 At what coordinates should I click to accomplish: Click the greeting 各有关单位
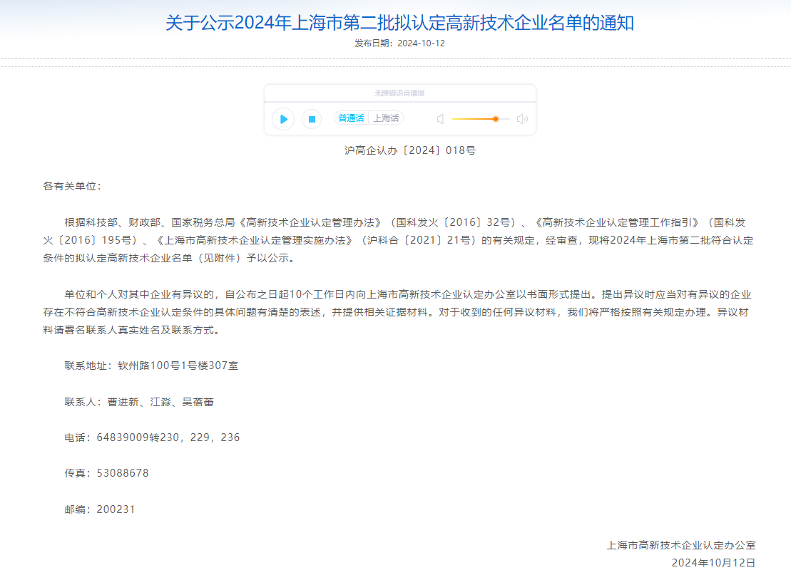coord(73,186)
